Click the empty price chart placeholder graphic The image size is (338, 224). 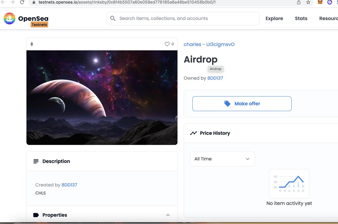(x=289, y=184)
